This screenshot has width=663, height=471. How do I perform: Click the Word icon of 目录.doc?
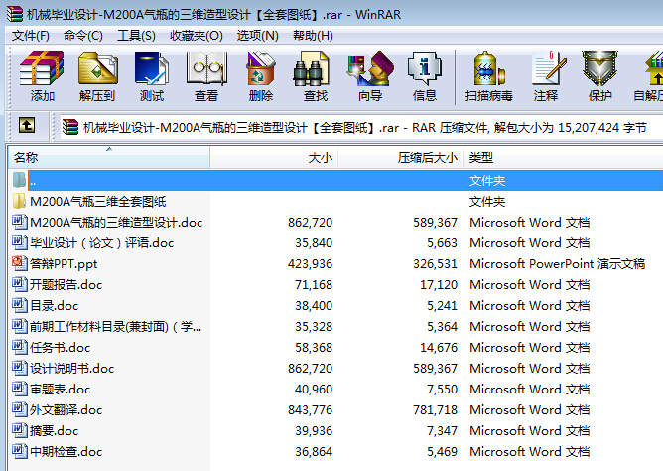click(x=20, y=305)
